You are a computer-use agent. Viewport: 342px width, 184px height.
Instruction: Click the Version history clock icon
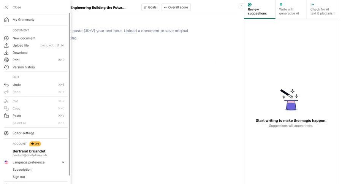click(x=6, y=67)
